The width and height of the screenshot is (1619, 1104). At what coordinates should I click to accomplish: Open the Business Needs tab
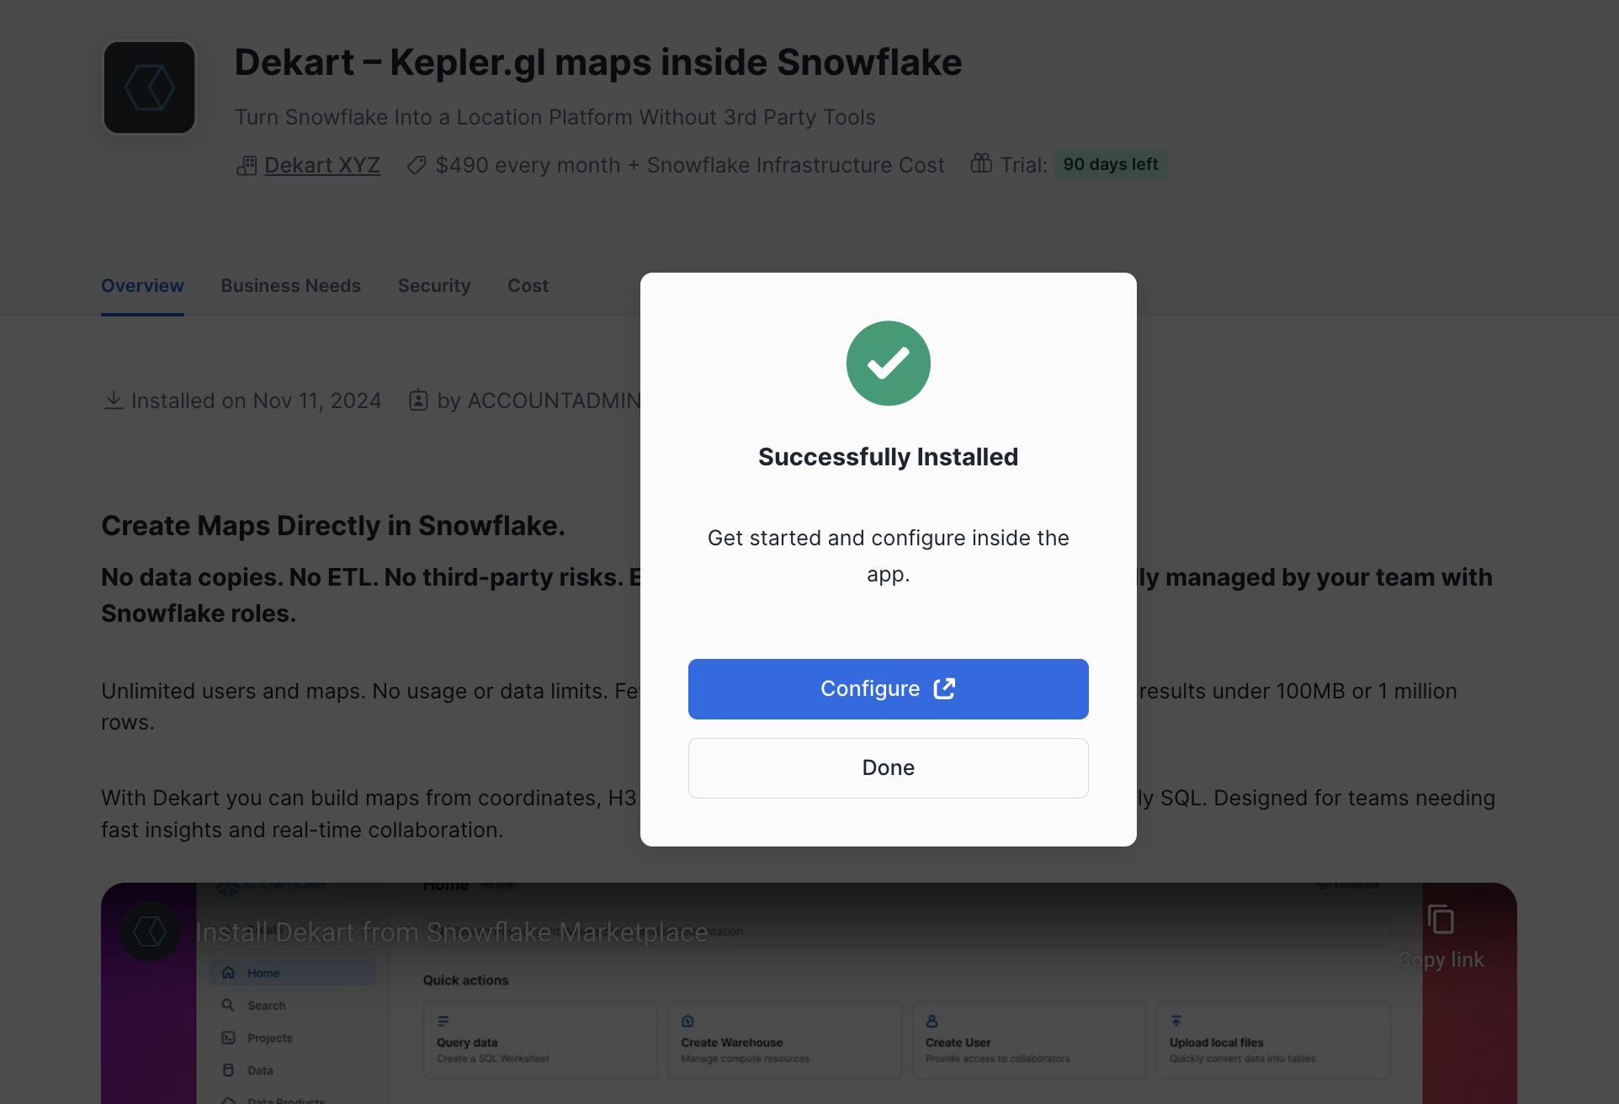click(290, 286)
